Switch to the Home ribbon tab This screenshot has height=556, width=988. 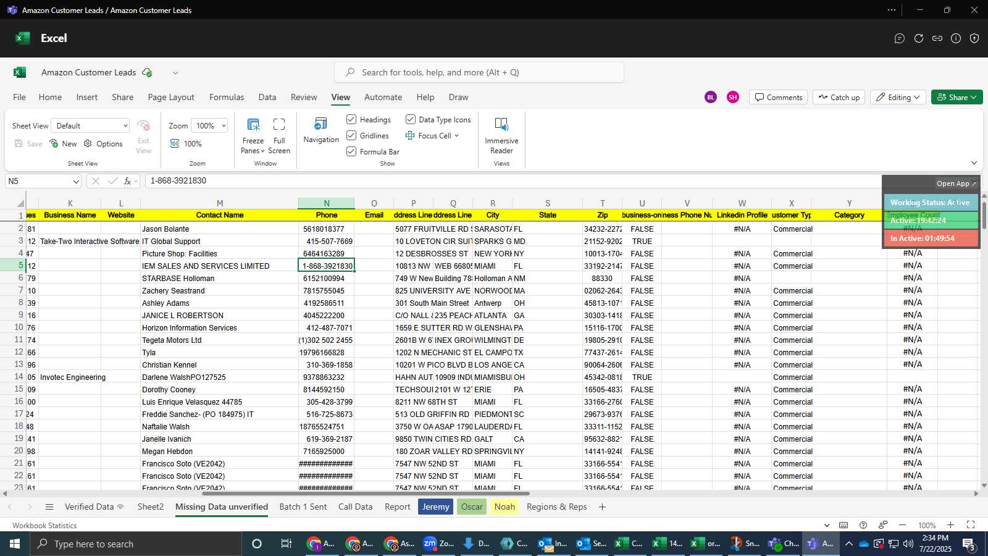coord(50,97)
